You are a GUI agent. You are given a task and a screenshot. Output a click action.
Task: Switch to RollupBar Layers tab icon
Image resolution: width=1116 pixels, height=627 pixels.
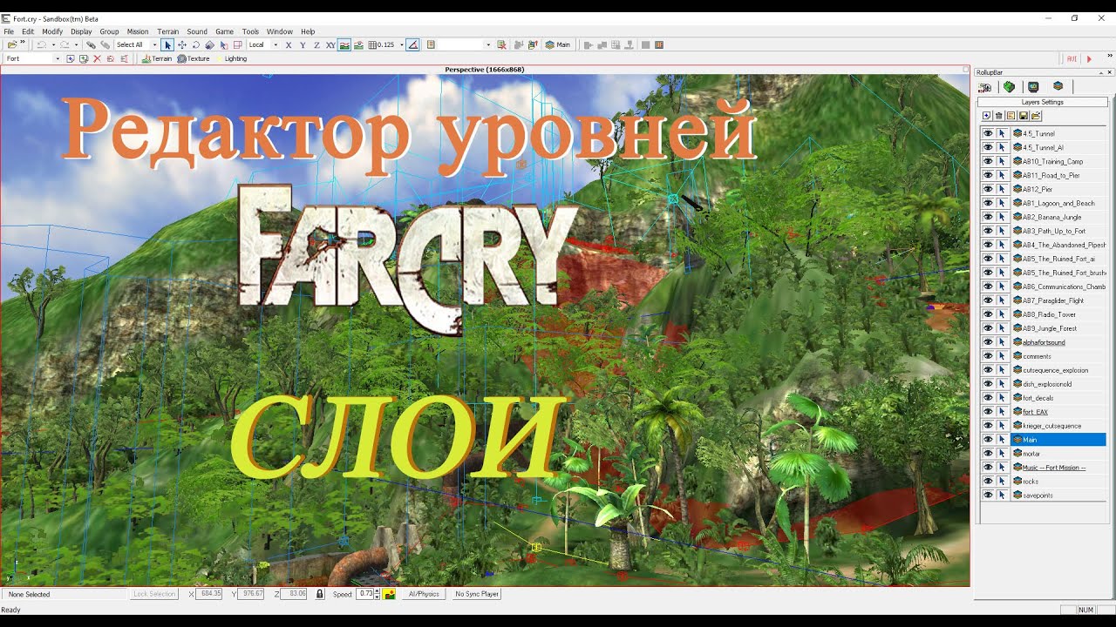pyautogui.click(x=1058, y=87)
